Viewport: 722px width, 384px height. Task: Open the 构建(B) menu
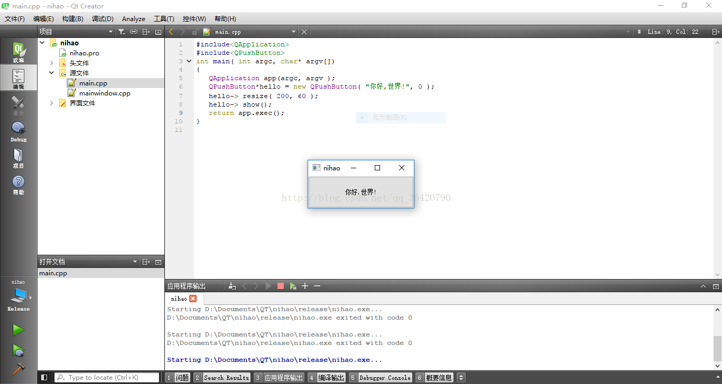[72, 18]
